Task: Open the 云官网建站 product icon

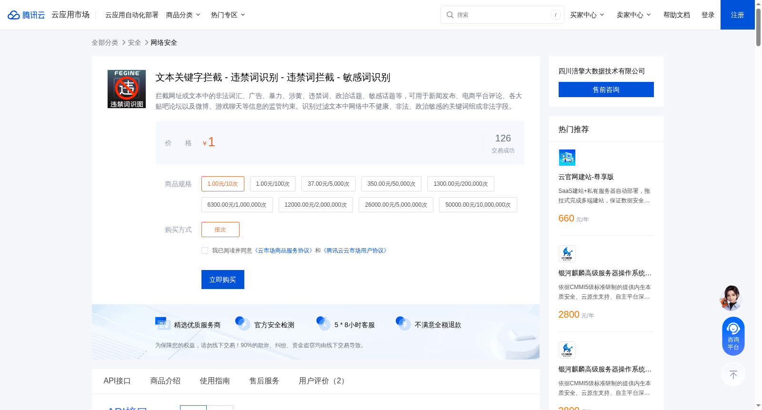Action: 567,158
